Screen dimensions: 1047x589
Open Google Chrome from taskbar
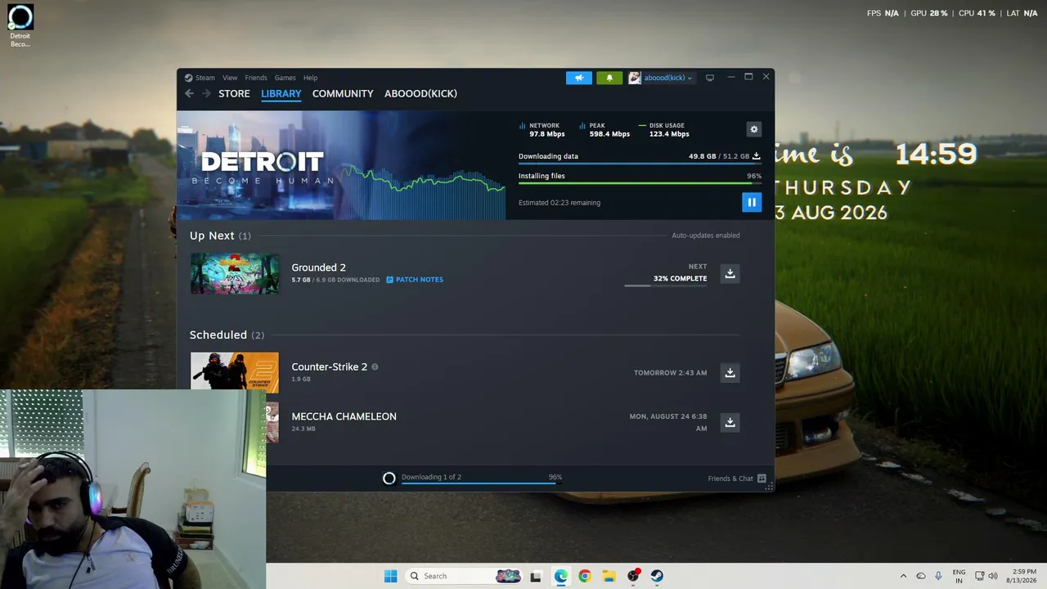[x=584, y=576]
